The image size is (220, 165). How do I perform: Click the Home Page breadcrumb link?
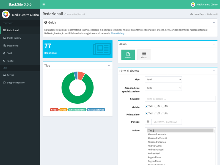point(199,14)
